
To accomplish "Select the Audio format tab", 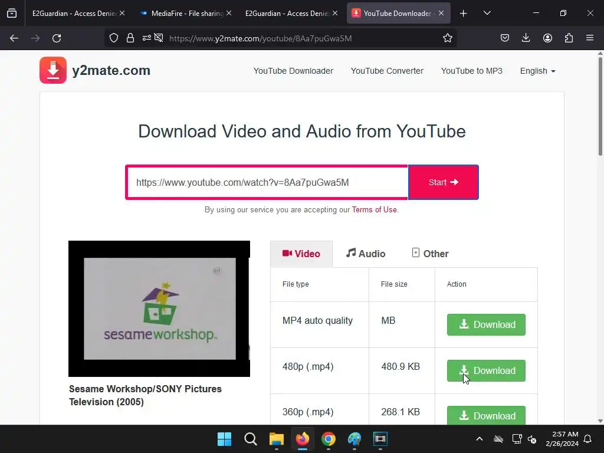I will [366, 254].
